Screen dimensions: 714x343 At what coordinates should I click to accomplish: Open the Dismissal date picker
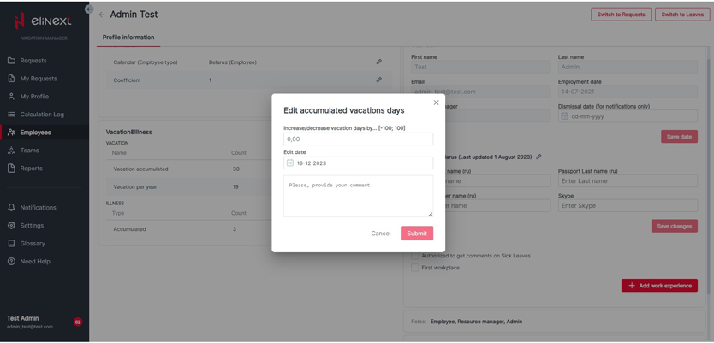pyautogui.click(x=565, y=116)
